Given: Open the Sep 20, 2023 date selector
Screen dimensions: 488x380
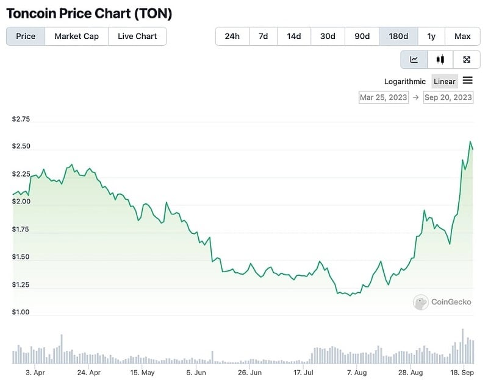Looking at the screenshot, I should [x=448, y=97].
